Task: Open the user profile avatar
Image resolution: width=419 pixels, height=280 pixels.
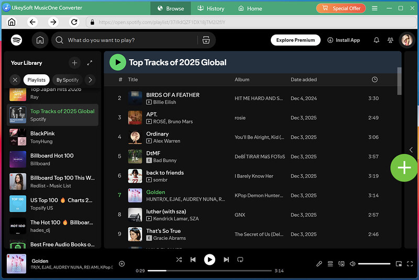Action: [x=407, y=40]
